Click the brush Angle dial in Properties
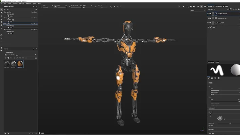This screenshot has height=135, width=240. coord(220,118)
